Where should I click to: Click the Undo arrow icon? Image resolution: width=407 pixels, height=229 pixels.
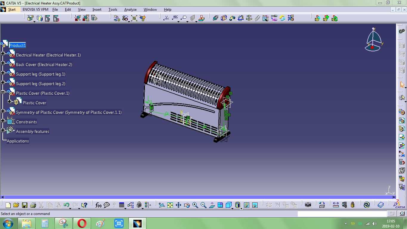(x=67, y=205)
